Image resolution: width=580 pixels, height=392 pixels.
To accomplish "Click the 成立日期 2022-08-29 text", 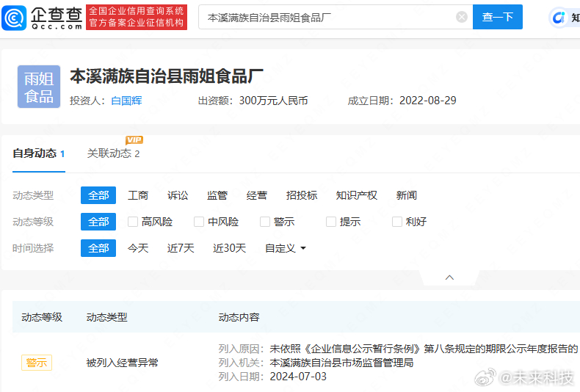I will point(402,101).
